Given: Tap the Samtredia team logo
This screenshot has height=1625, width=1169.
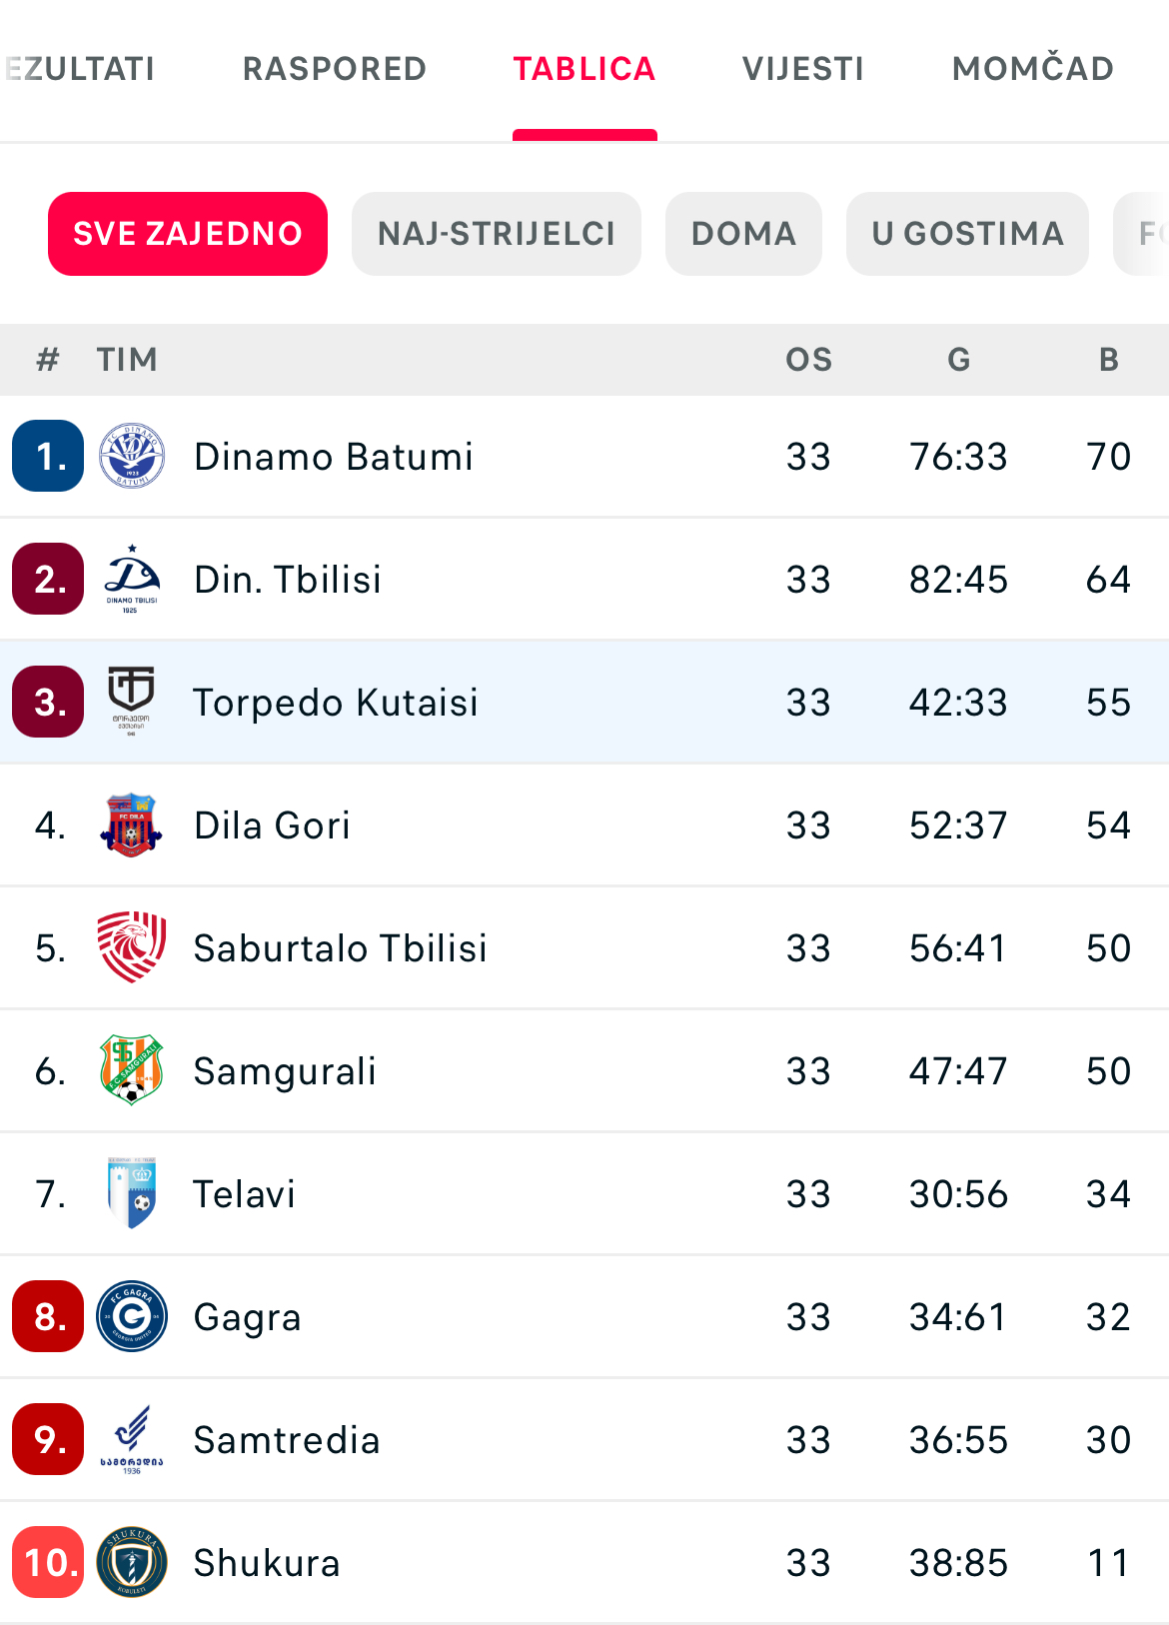Looking at the screenshot, I should [132, 1439].
